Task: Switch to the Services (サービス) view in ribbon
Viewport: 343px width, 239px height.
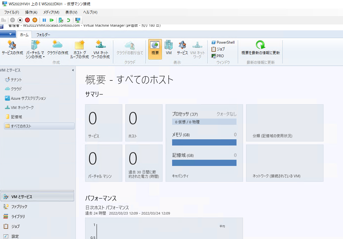Action: 182,48
